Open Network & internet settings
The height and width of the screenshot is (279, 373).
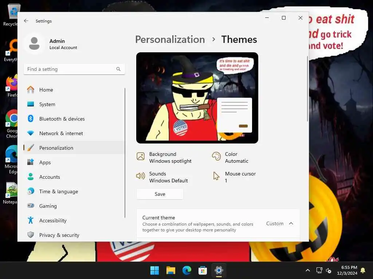coord(74,133)
